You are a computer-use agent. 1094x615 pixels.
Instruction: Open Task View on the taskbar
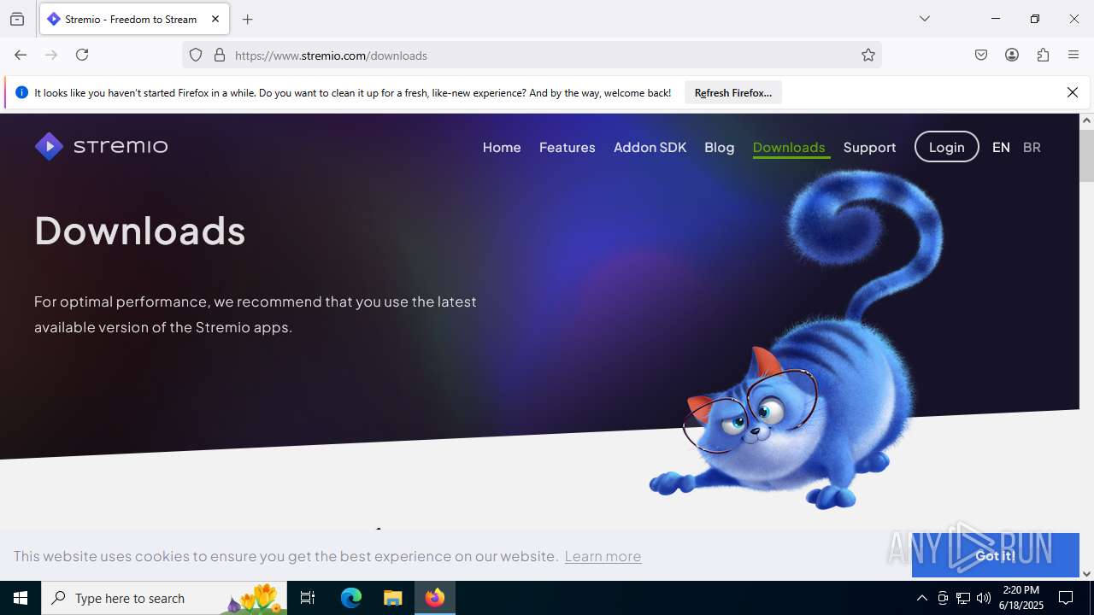point(308,598)
